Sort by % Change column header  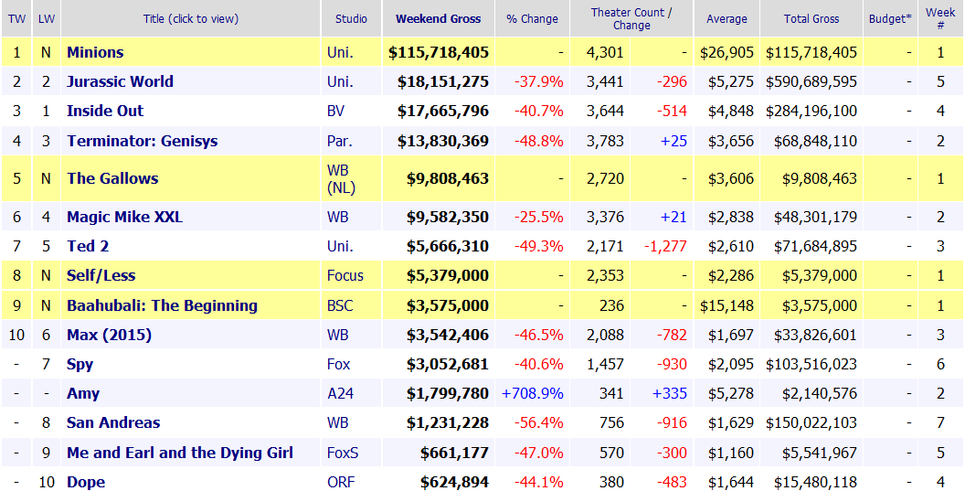[x=533, y=19]
